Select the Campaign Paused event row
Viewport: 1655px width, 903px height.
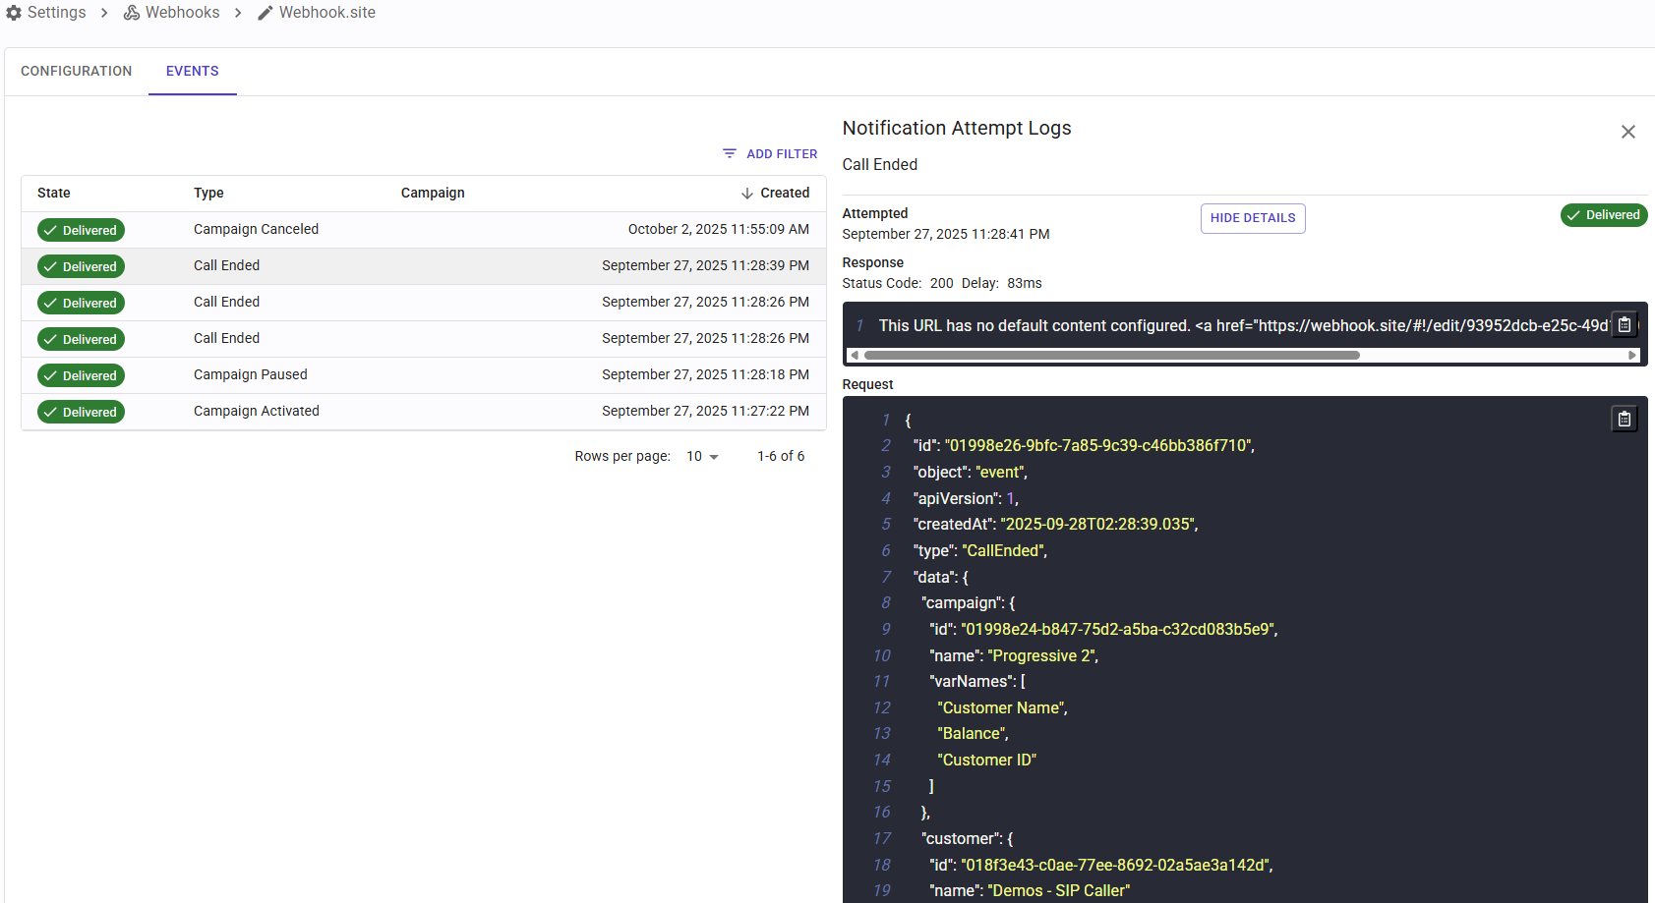tap(423, 375)
